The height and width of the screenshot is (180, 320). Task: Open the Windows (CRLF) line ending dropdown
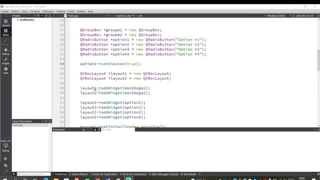(276, 15)
